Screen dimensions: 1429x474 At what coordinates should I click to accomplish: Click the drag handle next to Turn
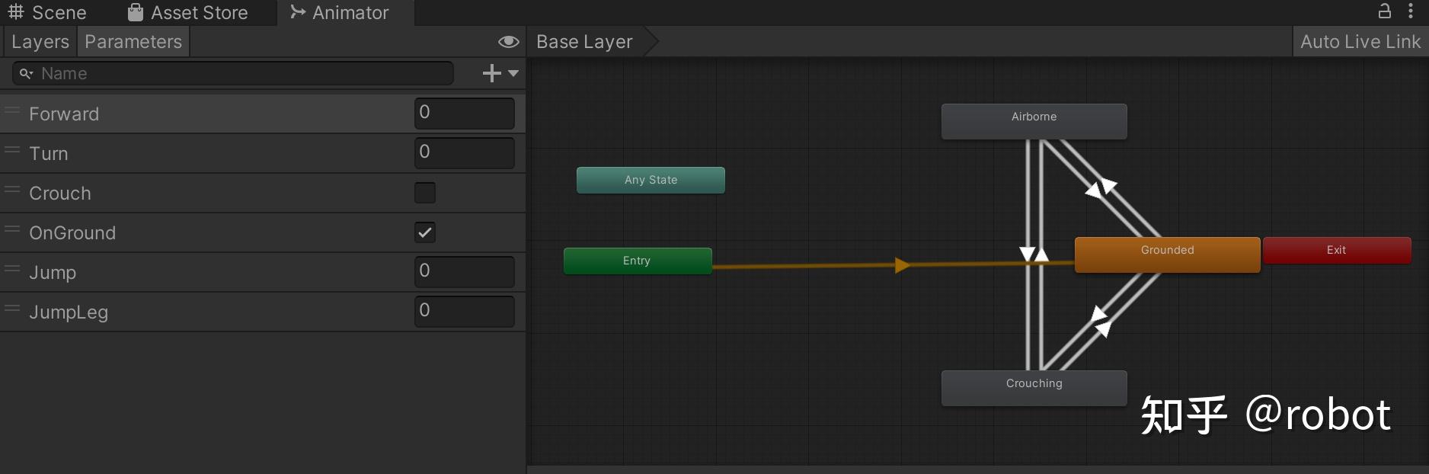click(12, 151)
